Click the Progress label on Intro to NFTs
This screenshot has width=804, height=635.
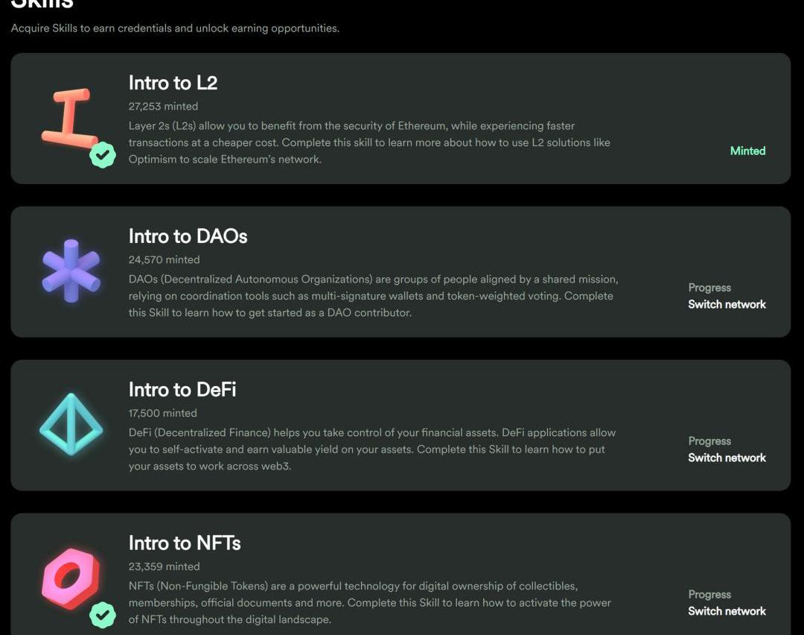click(x=709, y=595)
